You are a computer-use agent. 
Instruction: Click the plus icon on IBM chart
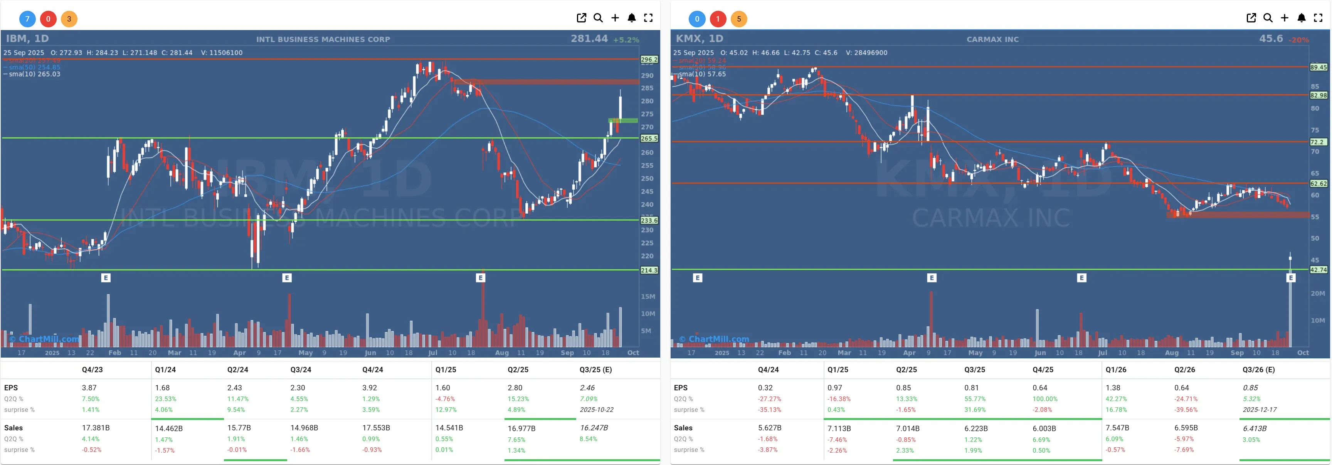pos(615,18)
